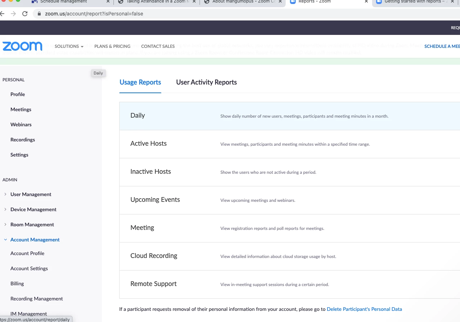Click the lock icon in address bar
460x322 pixels.
click(x=39, y=14)
